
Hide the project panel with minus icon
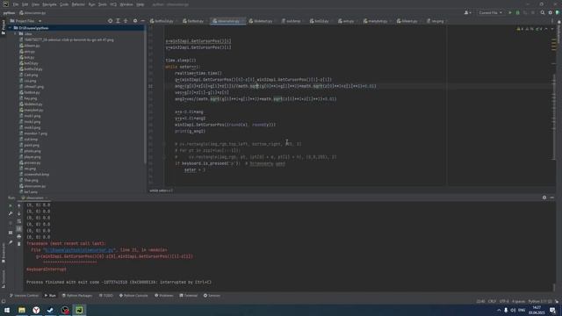tap(142, 21)
